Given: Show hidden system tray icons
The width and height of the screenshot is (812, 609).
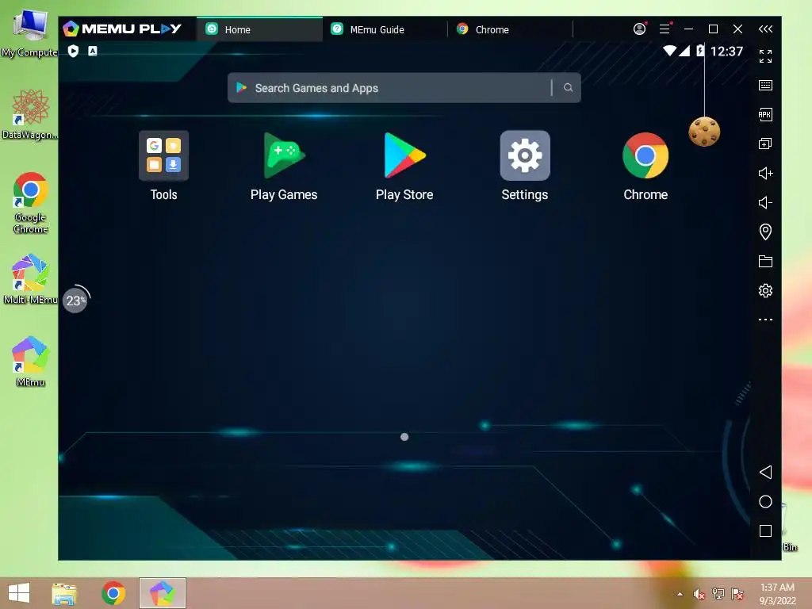Looking at the screenshot, I should pos(680,594).
